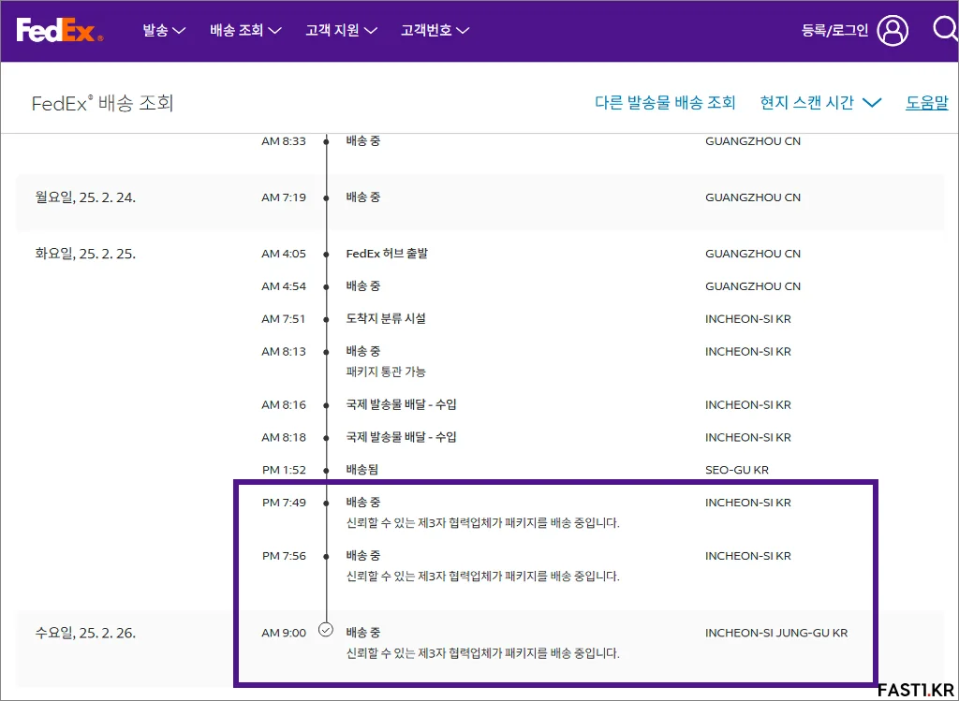The image size is (959, 701).
Task: Click the 도착지 분류 시설 status
Action: (x=386, y=318)
